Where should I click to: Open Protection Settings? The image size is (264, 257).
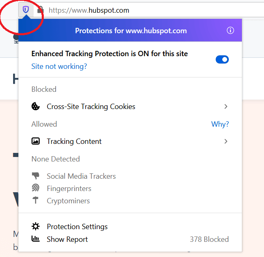[77, 227]
